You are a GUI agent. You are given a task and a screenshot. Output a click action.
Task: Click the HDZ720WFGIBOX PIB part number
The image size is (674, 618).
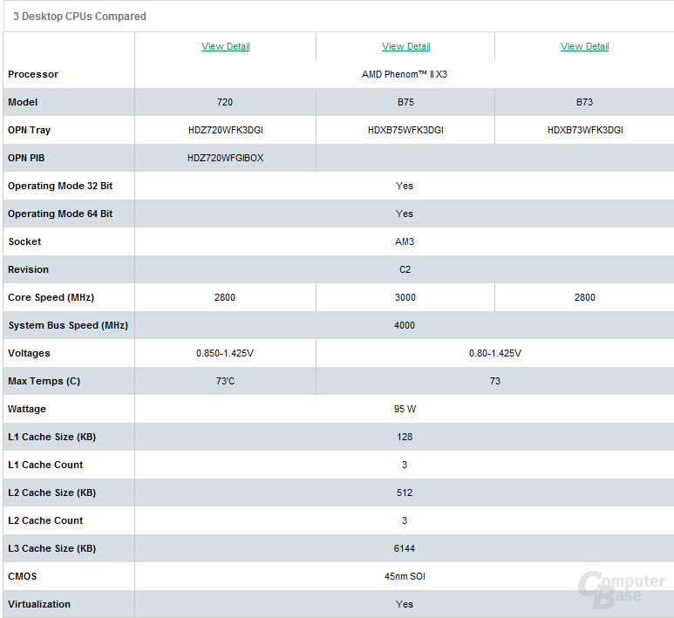(x=225, y=158)
